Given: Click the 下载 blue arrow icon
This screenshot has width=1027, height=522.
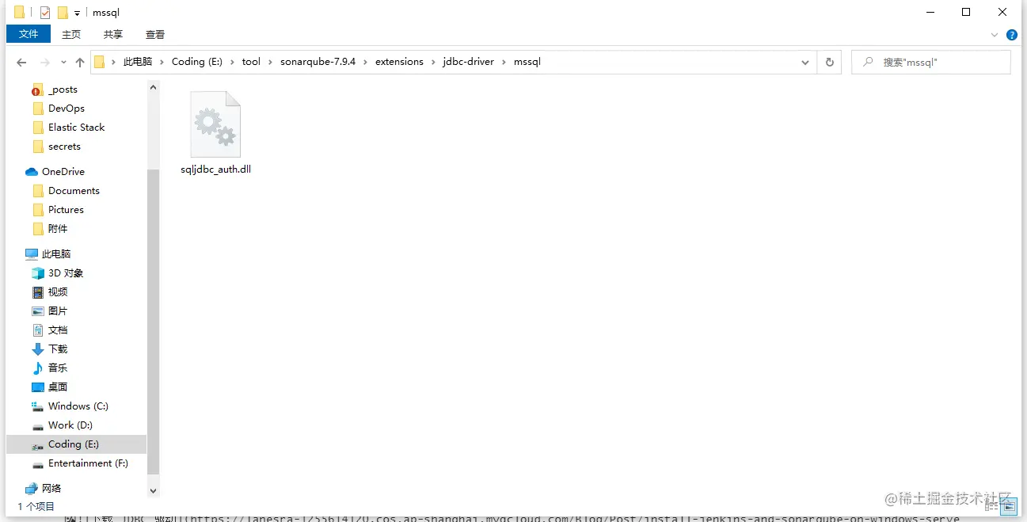Looking at the screenshot, I should pos(38,349).
